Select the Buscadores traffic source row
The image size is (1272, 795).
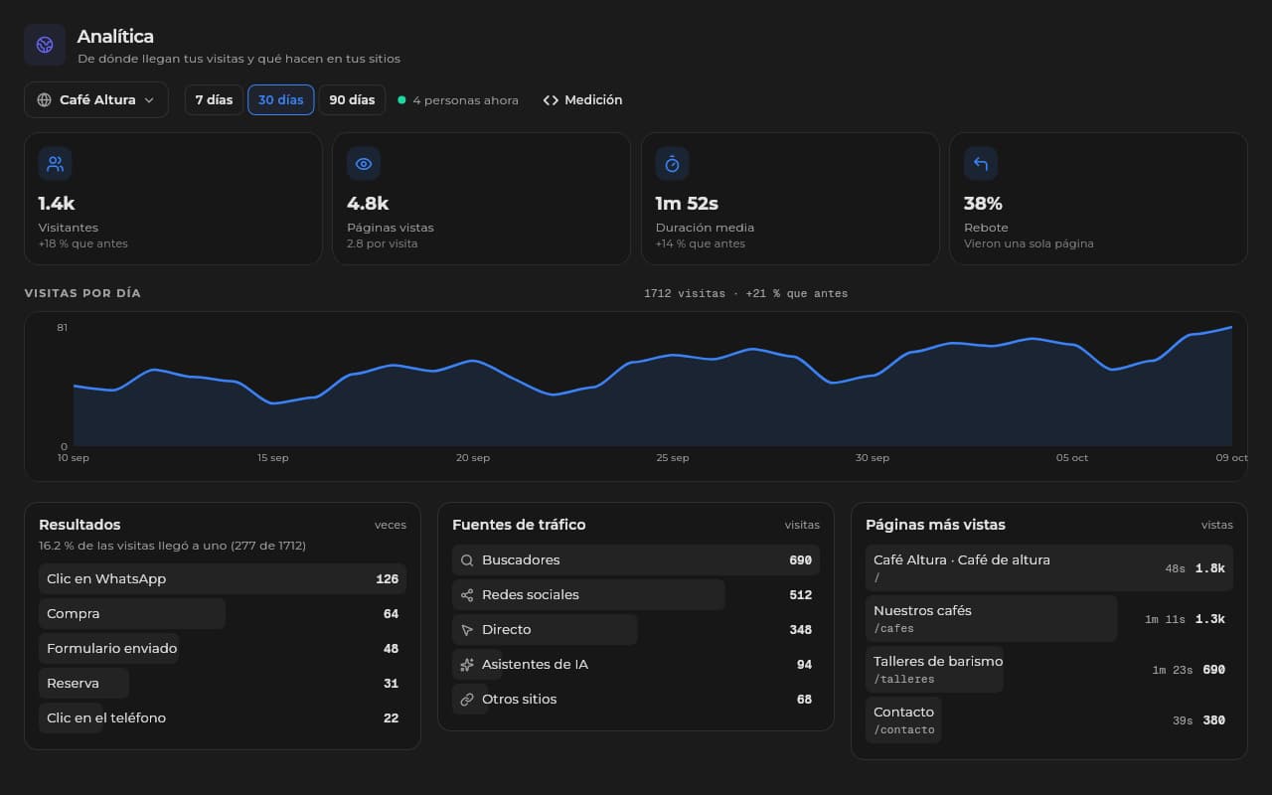(x=636, y=560)
